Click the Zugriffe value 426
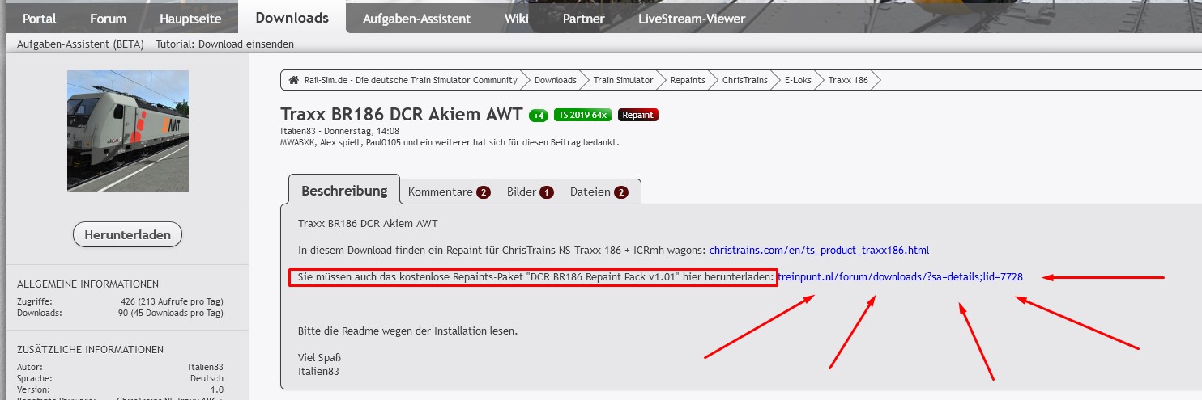Image resolution: width=1202 pixels, height=400 pixels. point(171,301)
